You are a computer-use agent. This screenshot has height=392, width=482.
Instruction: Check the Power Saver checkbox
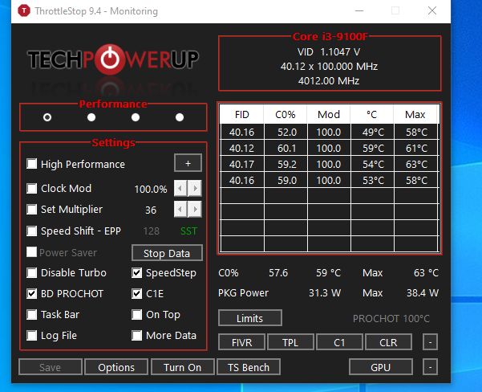pos(31,252)
